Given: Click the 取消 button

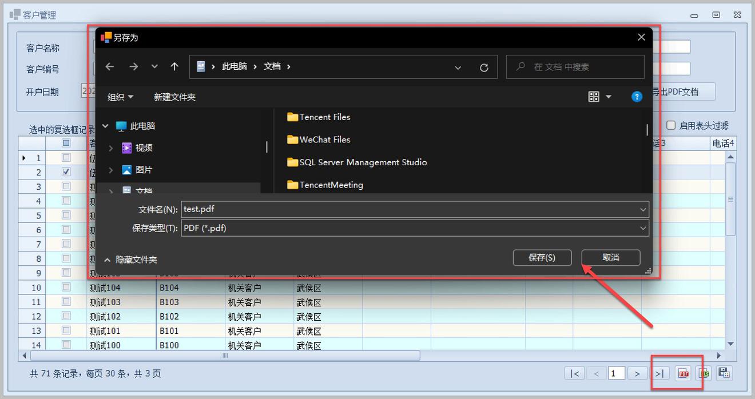Looking at the screenshot, I should point(610,258).
